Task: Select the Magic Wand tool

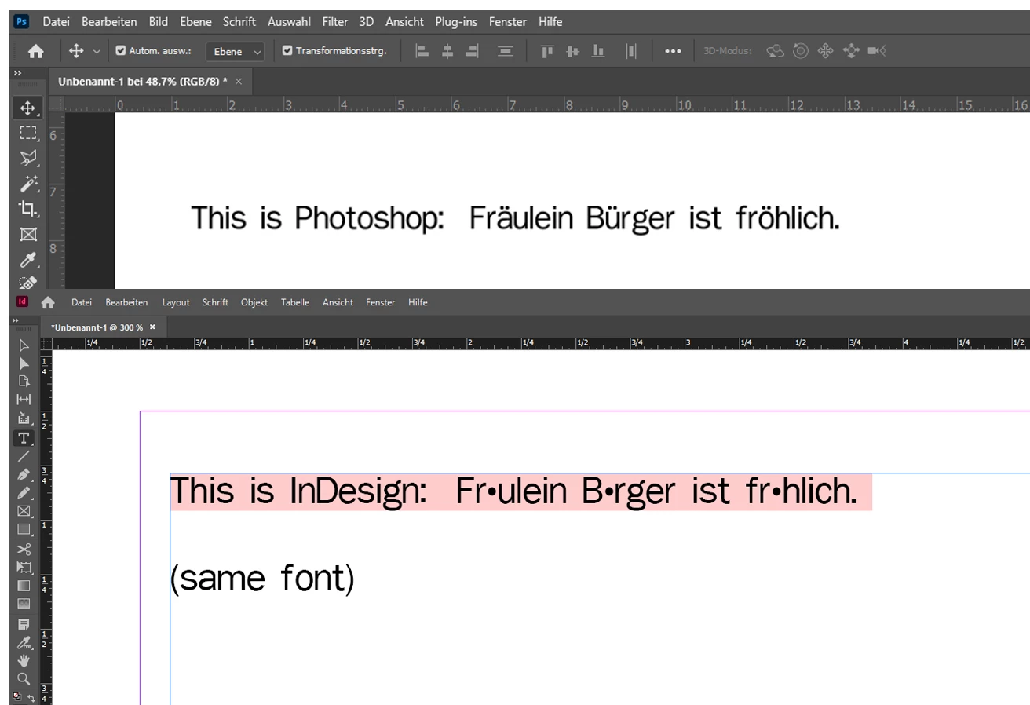Action: (x=27, y=183)
